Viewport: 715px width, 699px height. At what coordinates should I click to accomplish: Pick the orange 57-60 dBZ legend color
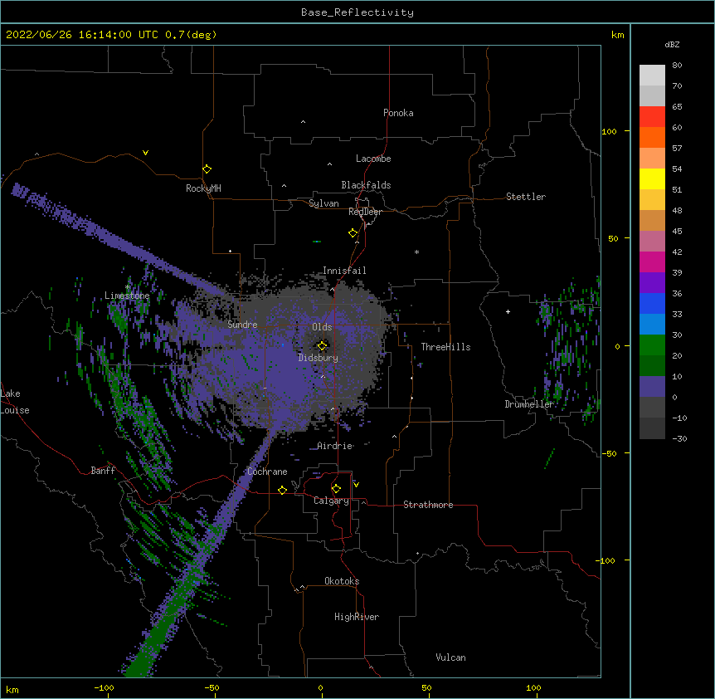tap(652, 137)
